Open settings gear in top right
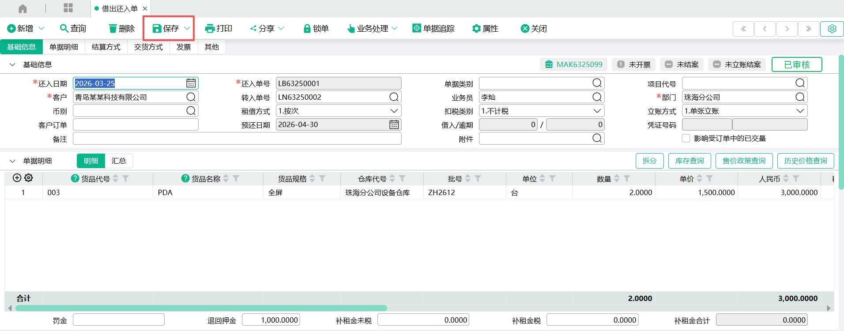This screenshot has width=844, height=331. pos(832,29)
